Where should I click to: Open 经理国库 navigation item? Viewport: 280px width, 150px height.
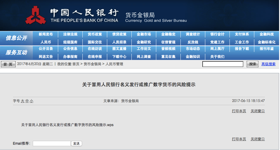(x=70, y=42)
